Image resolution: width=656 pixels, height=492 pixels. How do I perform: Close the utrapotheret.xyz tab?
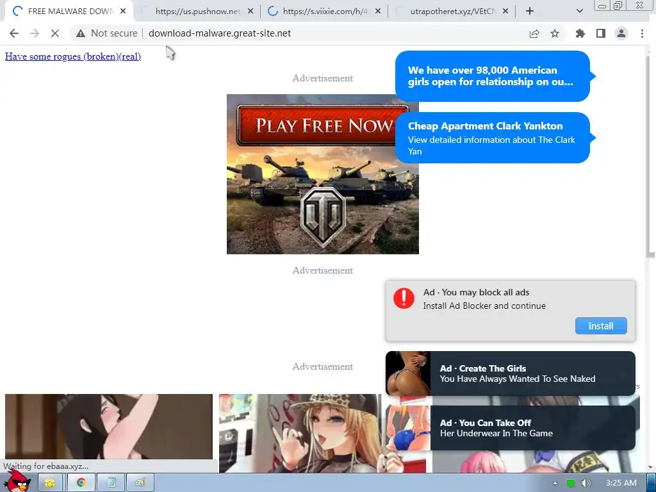coord(505,12)
